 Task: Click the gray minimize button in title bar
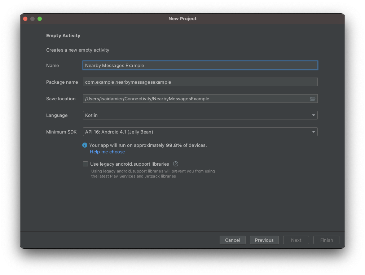[32, 19]
